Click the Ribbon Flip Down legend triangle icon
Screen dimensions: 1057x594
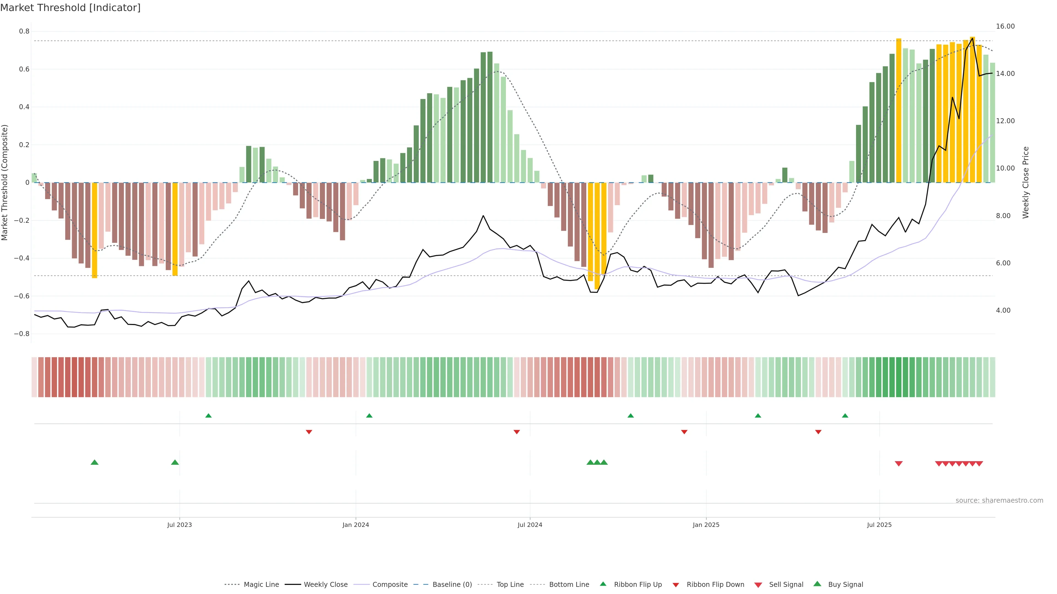tap(676, 585)
